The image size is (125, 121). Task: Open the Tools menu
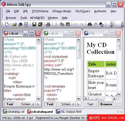pyautogui.click(x=24, y=18)
